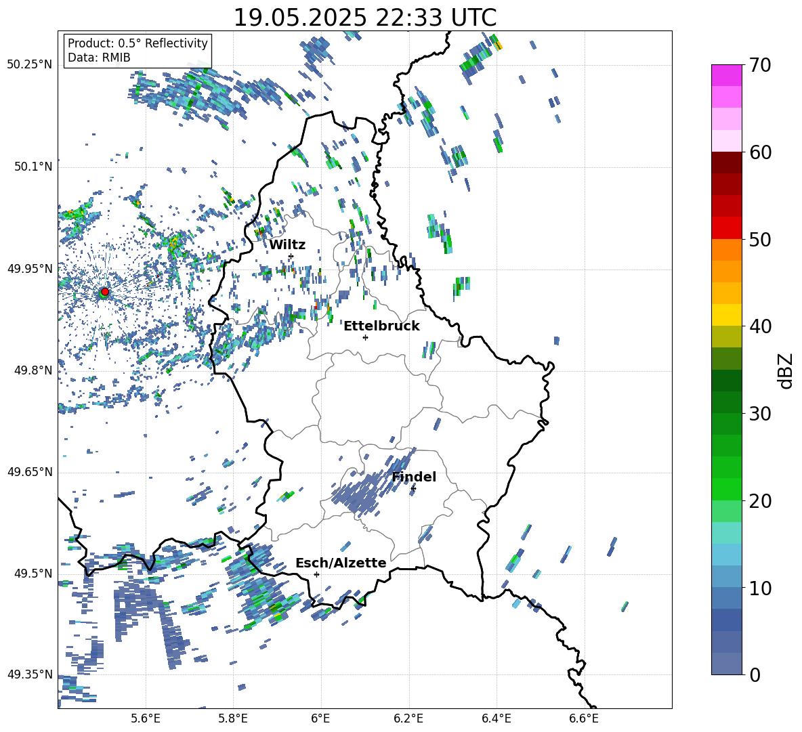Click the colorbar tick label 0

coord(755,674)
